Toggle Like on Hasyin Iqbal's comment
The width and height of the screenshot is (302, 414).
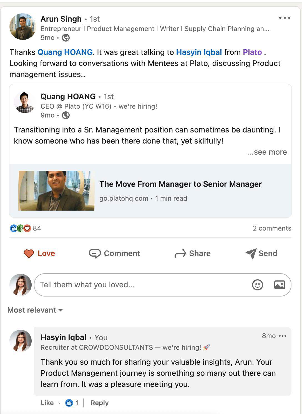tap(47, 403)
